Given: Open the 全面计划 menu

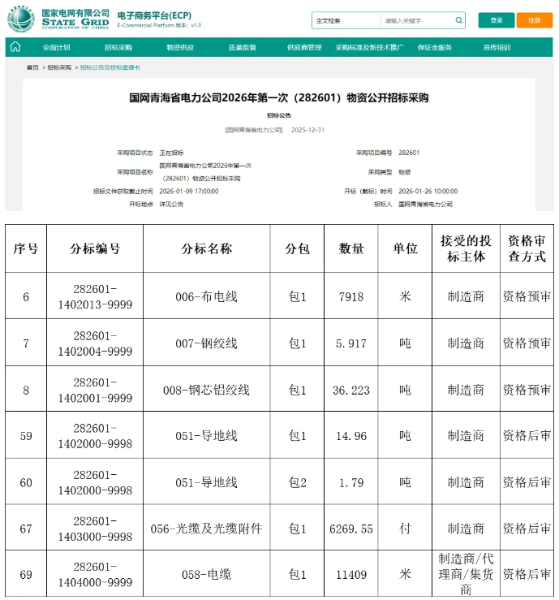Looking at the screenshot, I should pyautogui.click(x=57, y=48).
